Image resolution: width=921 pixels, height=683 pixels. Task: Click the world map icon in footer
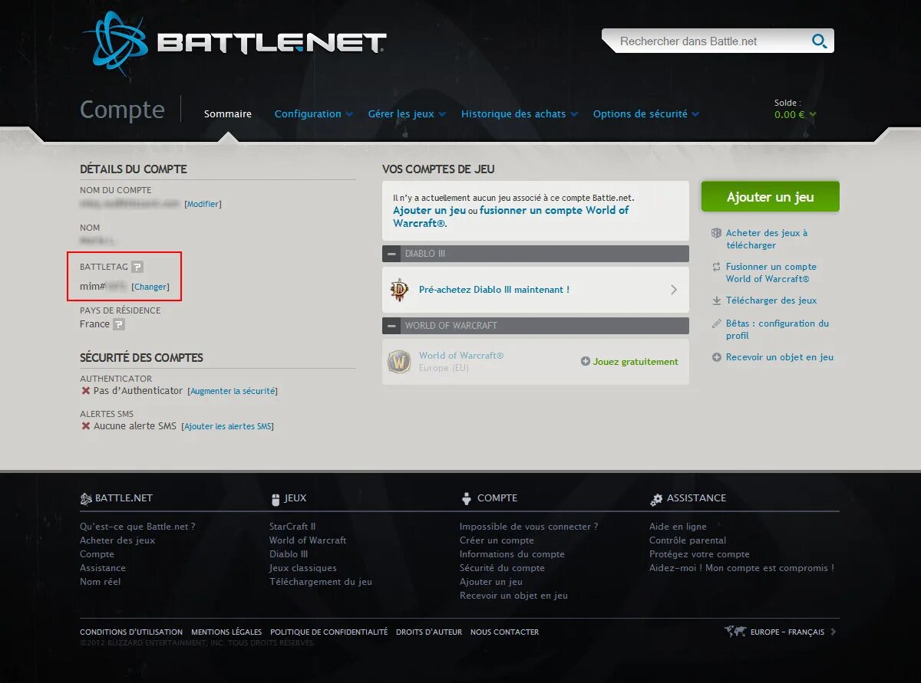[x=735, y=632]
